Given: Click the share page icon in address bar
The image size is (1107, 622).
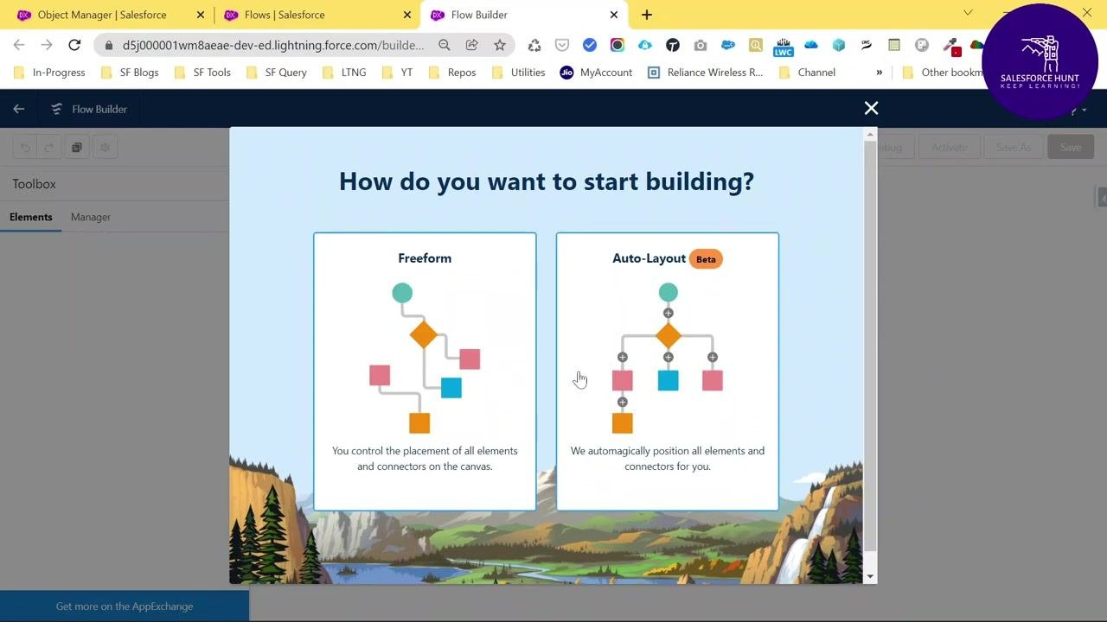Looking at the screenshot, I should 472,45.
